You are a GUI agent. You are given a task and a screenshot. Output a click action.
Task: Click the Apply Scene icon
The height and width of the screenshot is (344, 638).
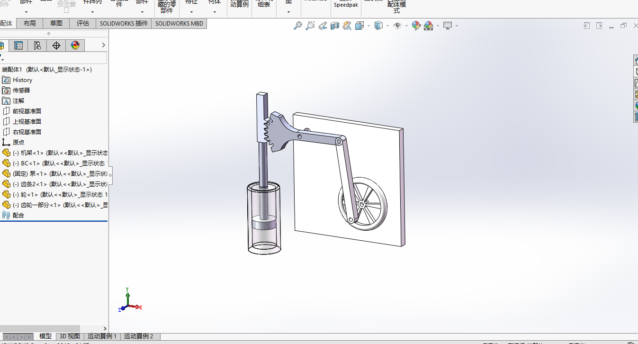click(x=429, y=26)
